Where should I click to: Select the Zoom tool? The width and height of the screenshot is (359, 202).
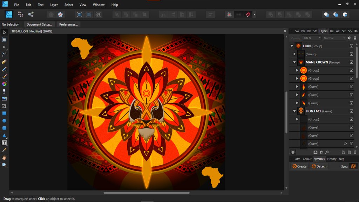point(4,165)
